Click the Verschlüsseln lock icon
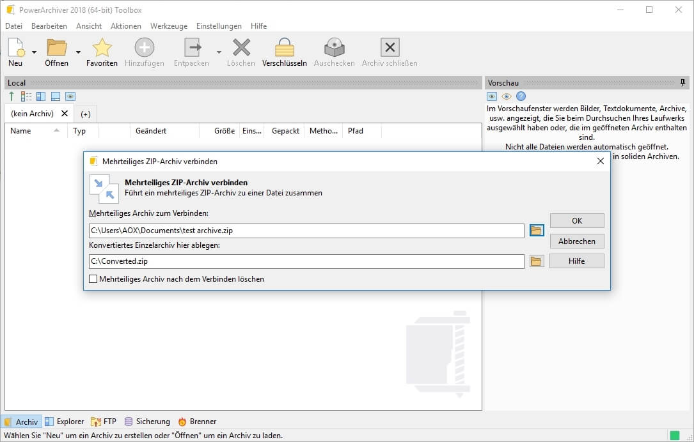694x442 pixels. coord(284,49)
